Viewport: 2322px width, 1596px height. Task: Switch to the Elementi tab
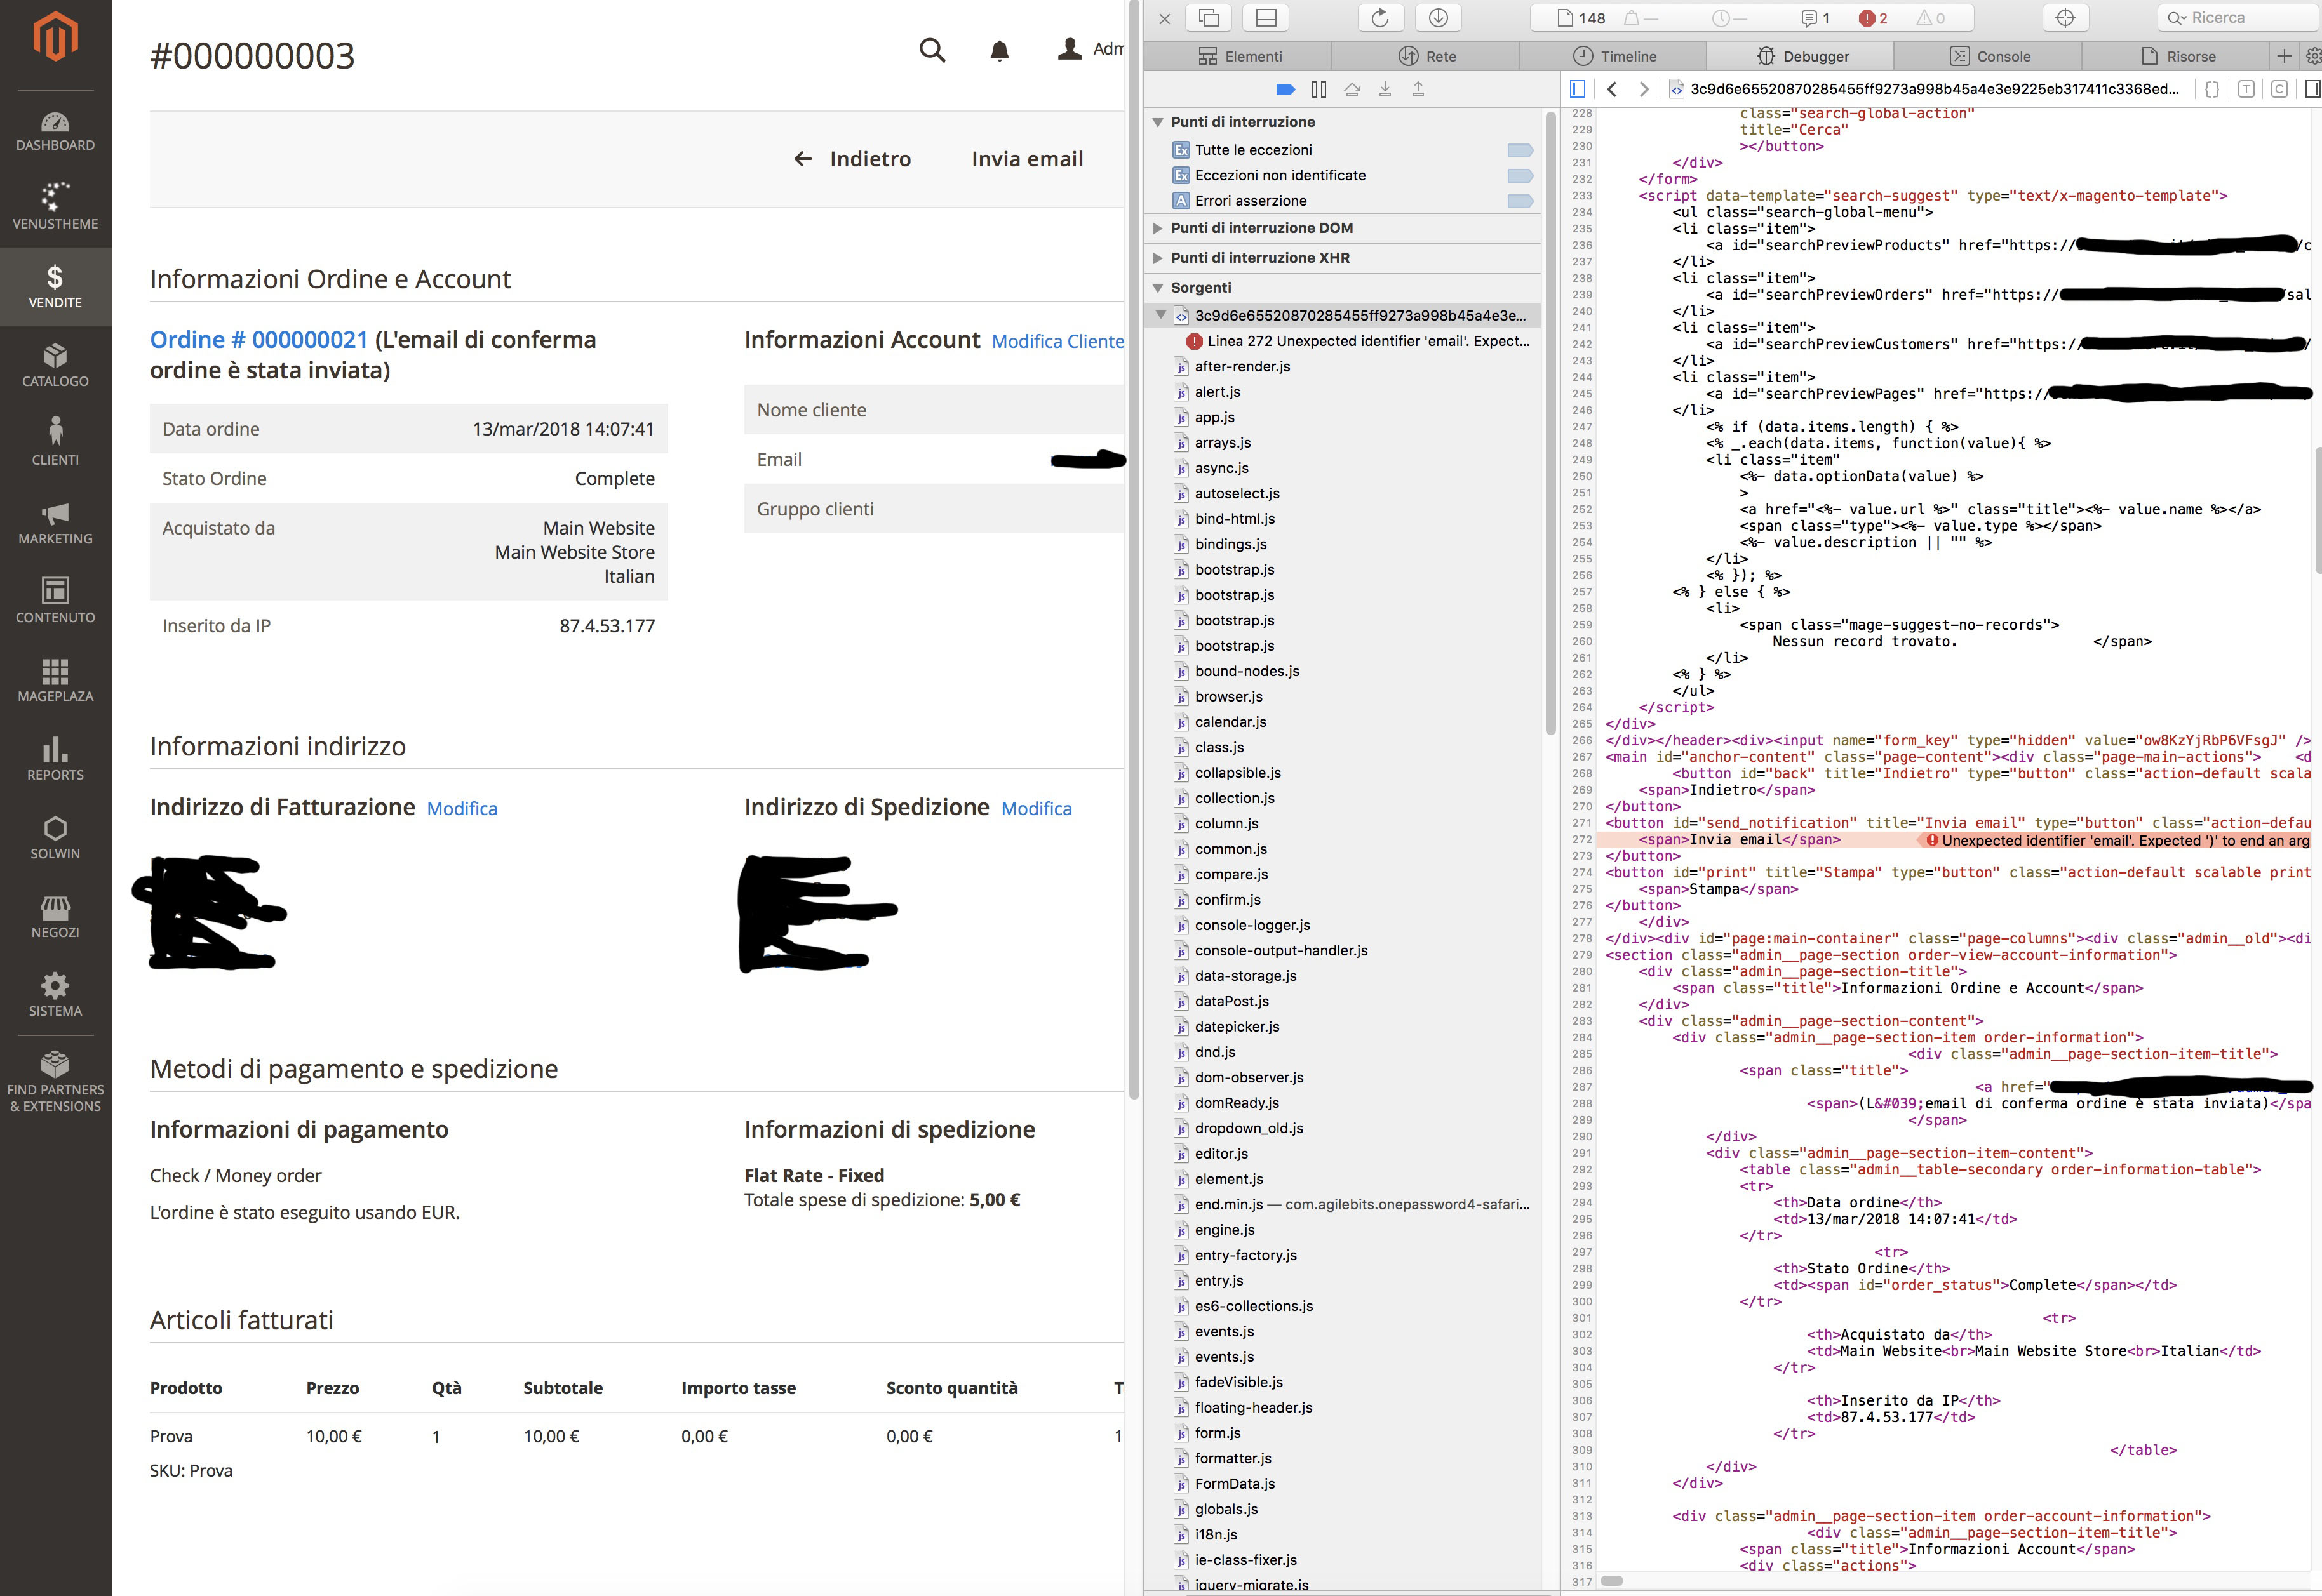[1240, 56]
